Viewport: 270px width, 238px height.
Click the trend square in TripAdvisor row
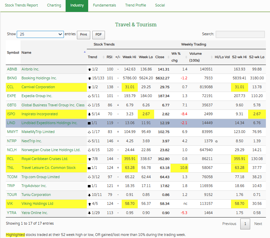89,186
